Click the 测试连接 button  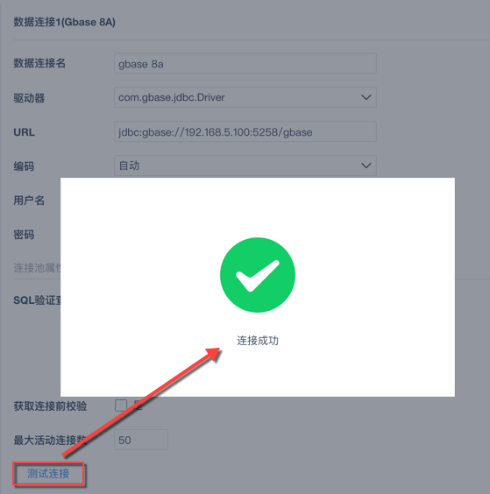coord(48,473)
